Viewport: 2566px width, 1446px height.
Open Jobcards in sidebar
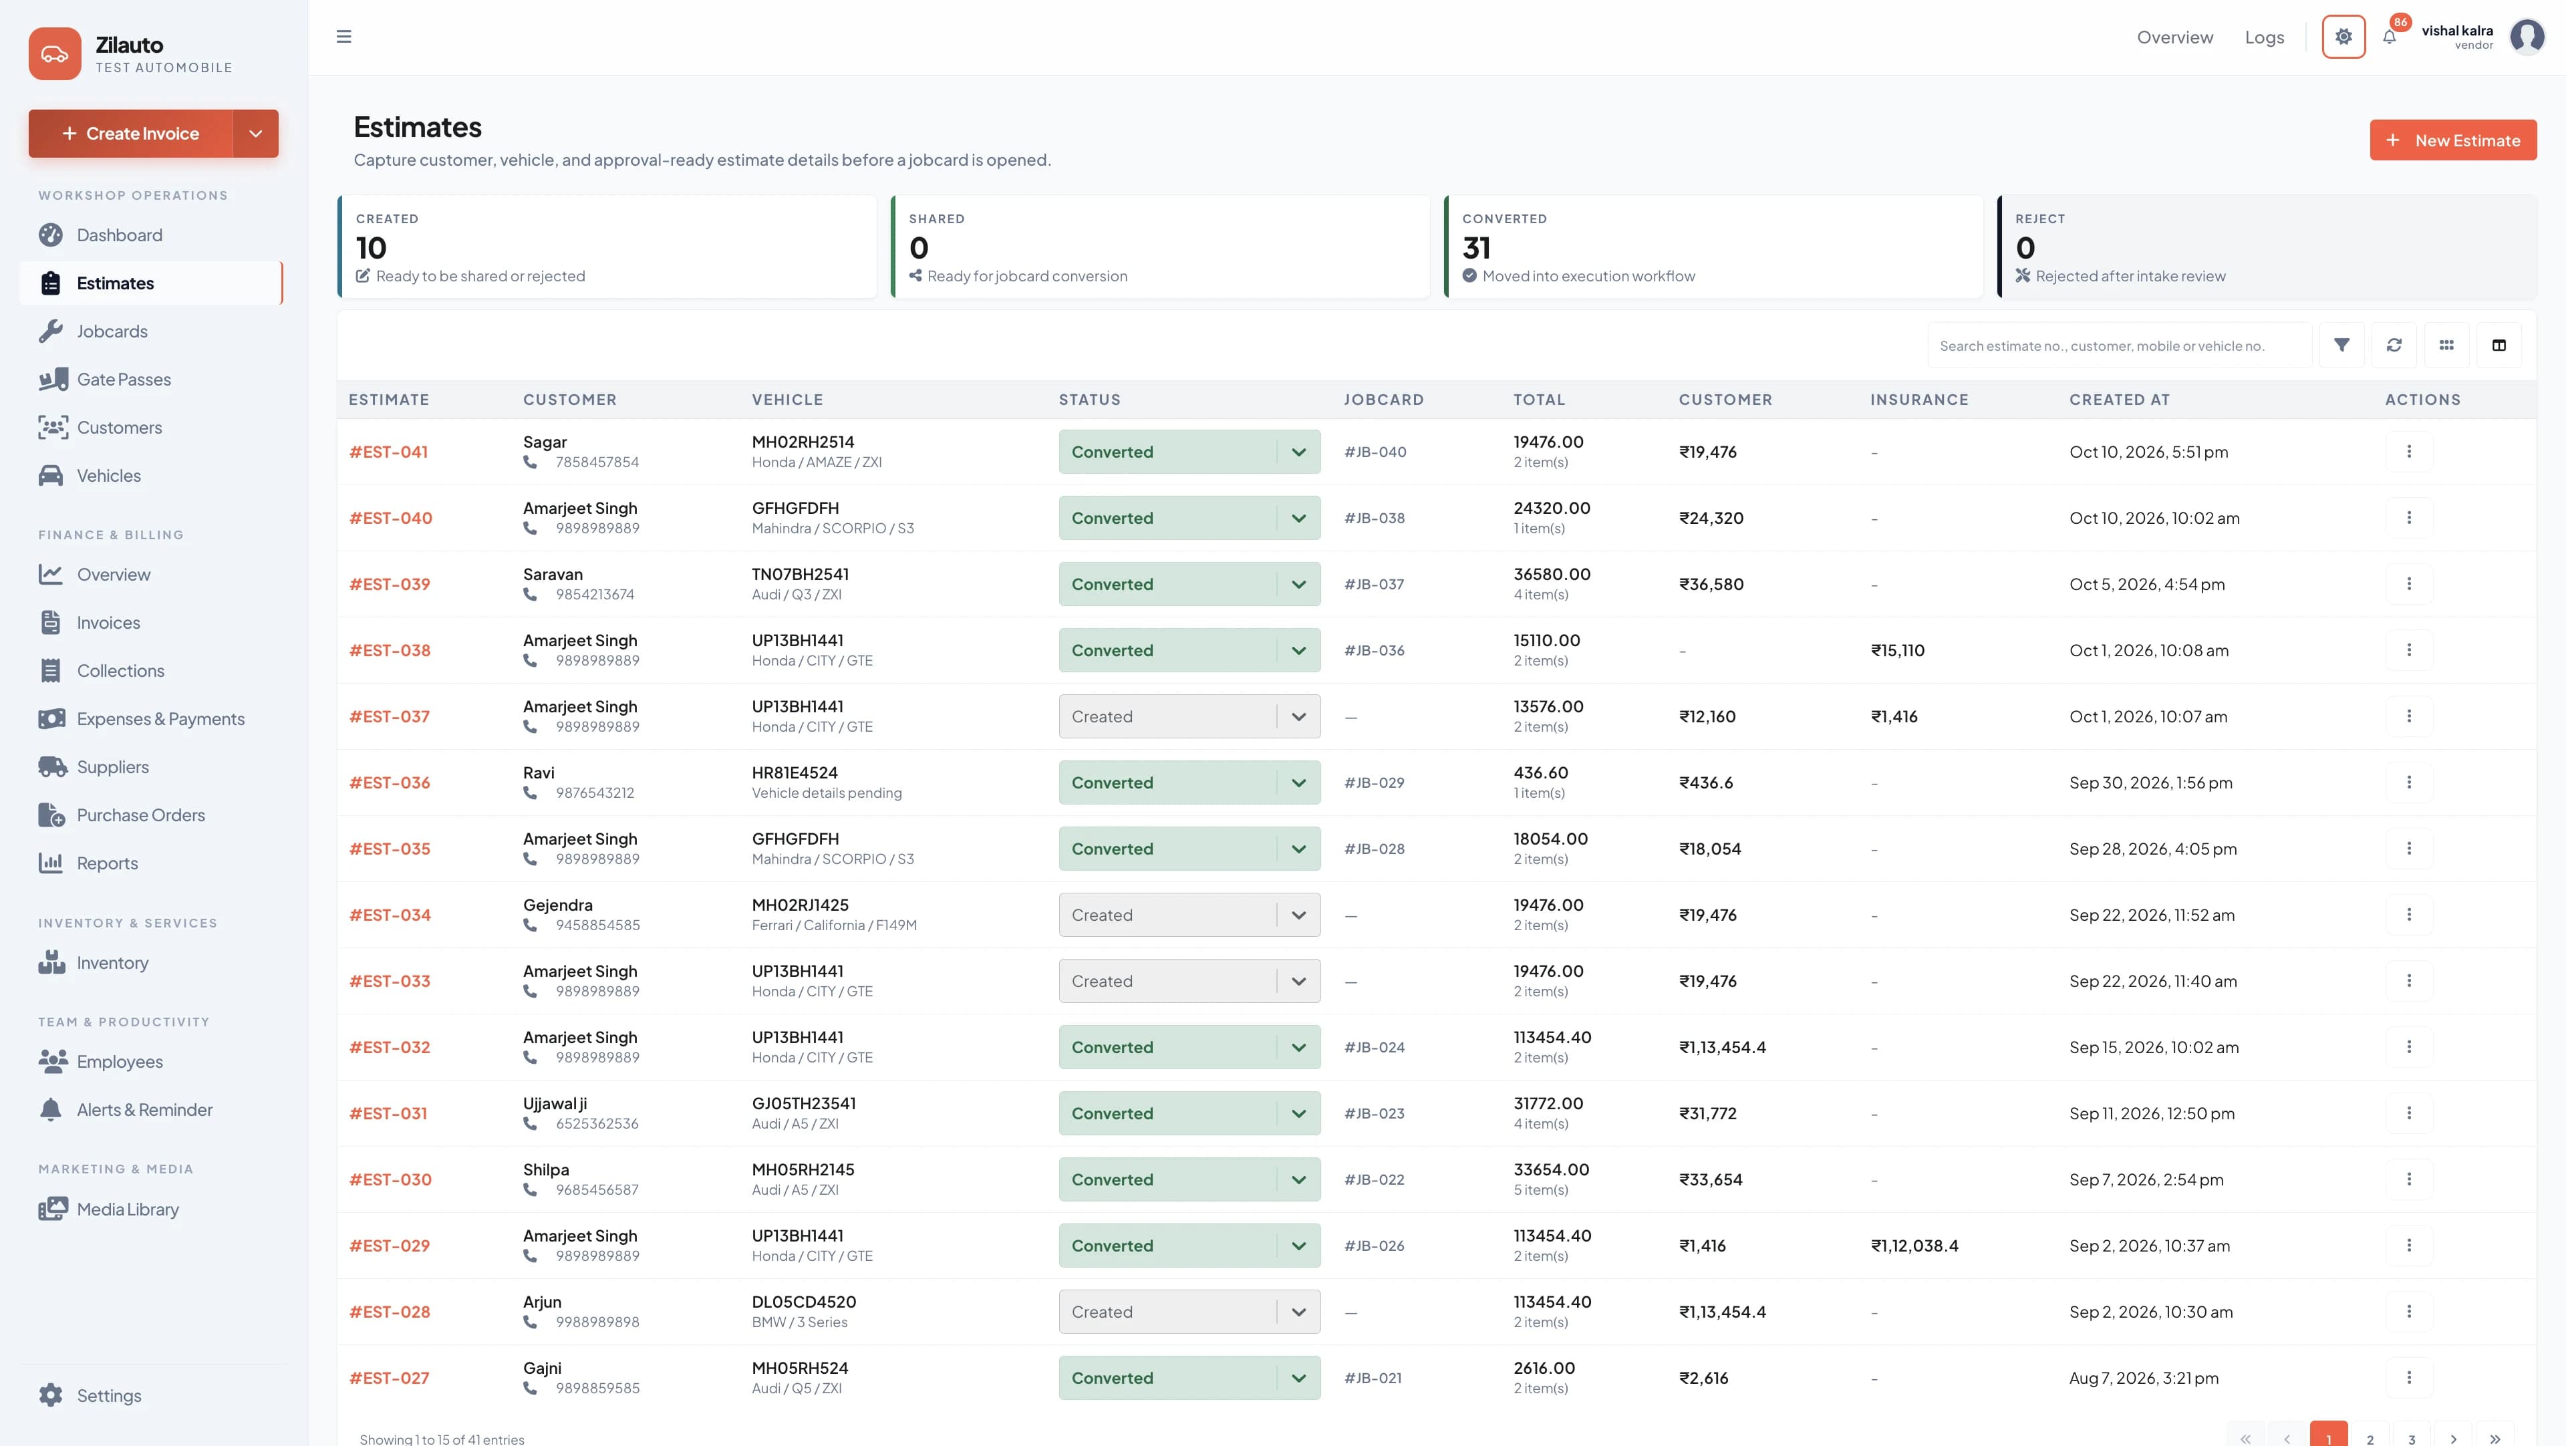pos(152,331)
